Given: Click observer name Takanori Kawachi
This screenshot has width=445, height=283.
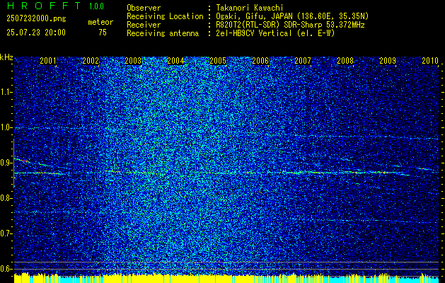Looking at the screenshot, I should [x=250, y=8].
